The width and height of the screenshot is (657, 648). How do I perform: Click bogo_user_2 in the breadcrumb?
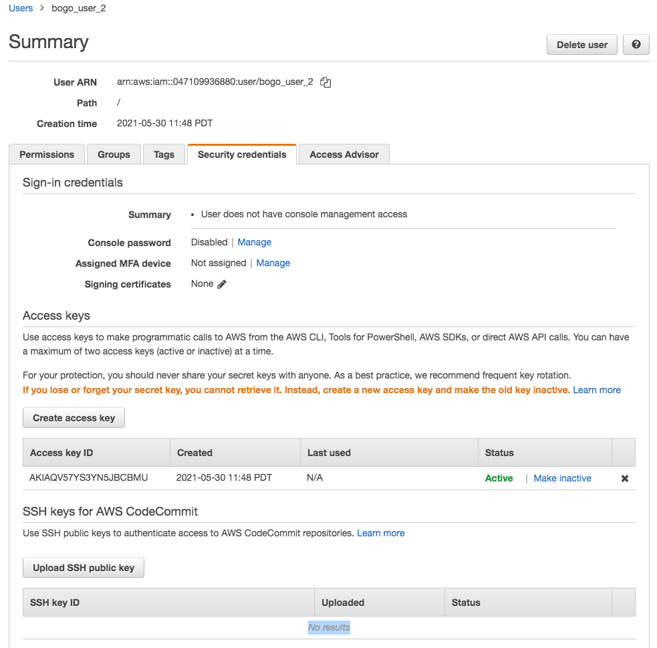pyautogui.click(x=79, y=9)
